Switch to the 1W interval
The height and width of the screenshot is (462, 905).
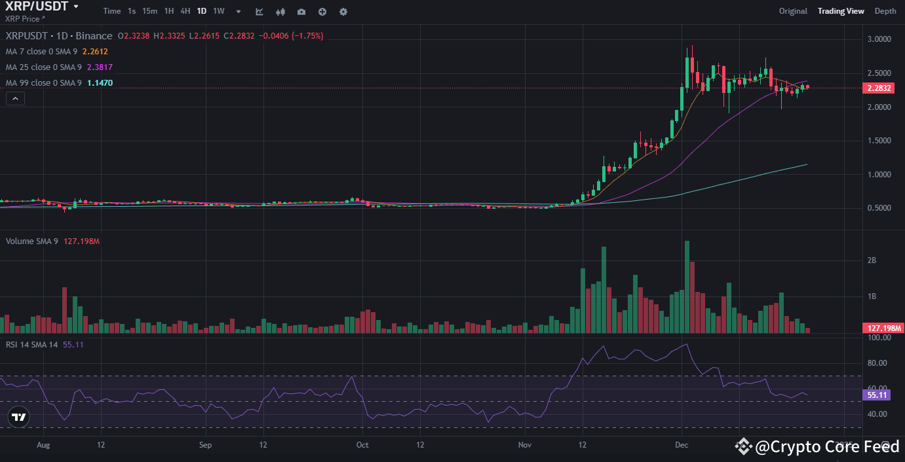[x=219, y=11]
